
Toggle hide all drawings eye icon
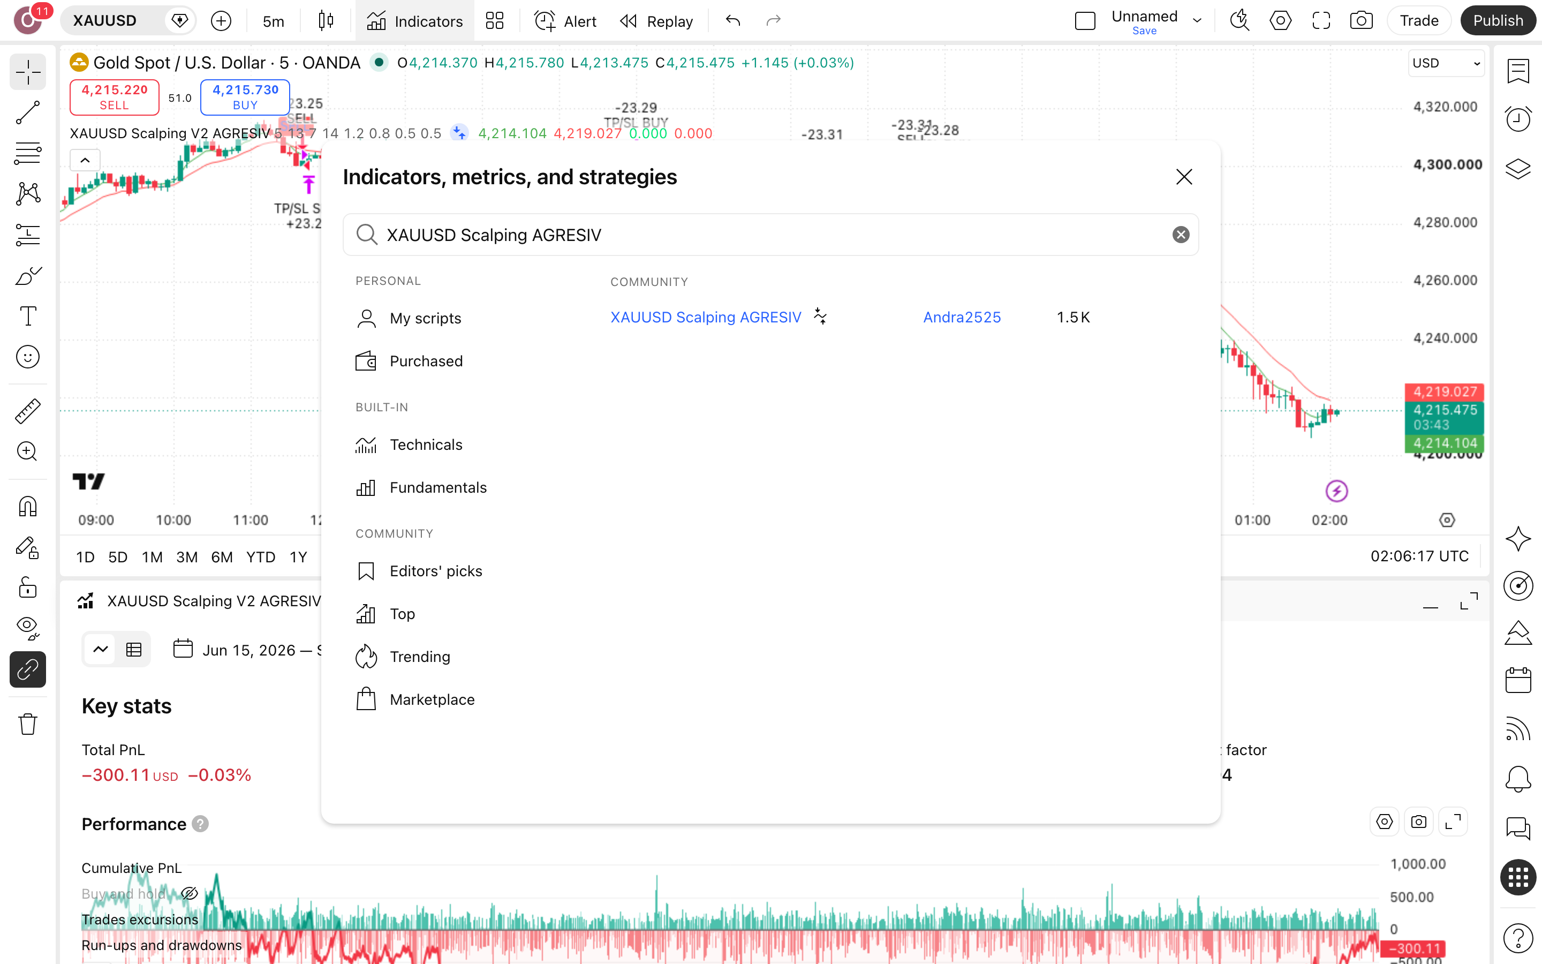[x=27, y=628]
